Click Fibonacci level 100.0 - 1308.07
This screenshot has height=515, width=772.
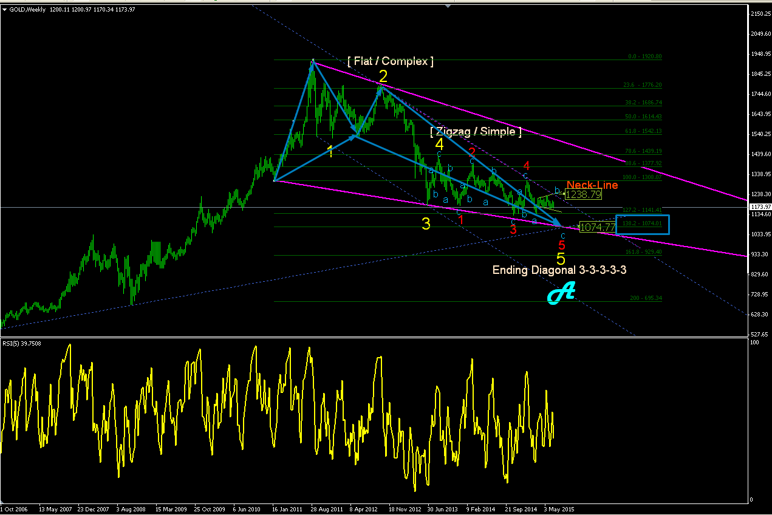click(x=641, y=177)
